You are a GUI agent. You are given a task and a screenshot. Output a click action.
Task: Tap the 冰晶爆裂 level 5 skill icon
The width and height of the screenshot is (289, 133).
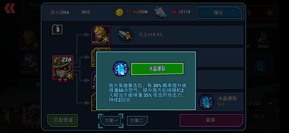coord(206,102)
